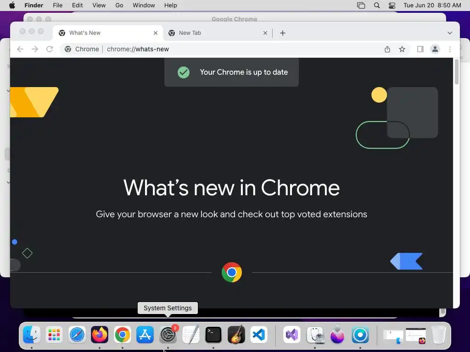This screenshot has width=470, height=352.
Task: Open the Edit menu
Action: coord(77,5)
